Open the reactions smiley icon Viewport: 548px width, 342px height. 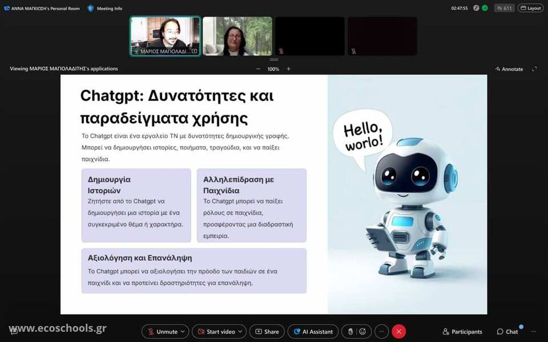click(363, 332)
